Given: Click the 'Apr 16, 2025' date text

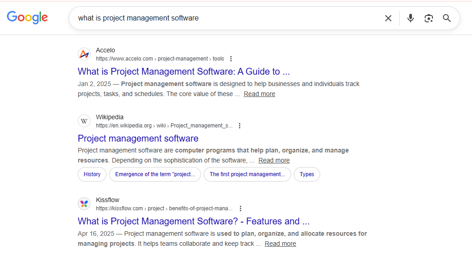Looking at the screenshot, I should [96, 234].
